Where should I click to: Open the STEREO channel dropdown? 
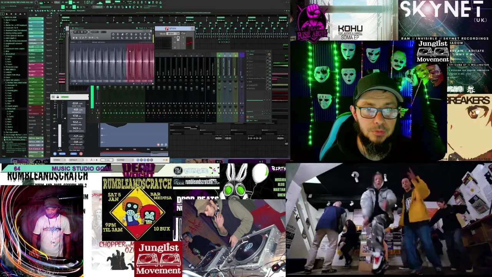tap(59, 160)
